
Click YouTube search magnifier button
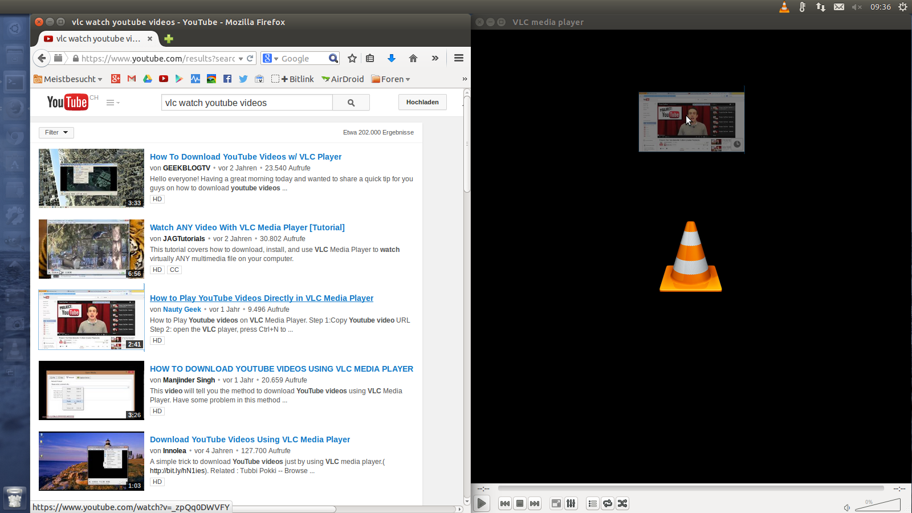tap(351, 103)
